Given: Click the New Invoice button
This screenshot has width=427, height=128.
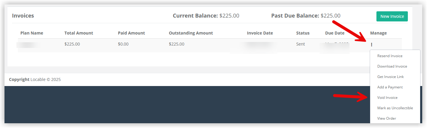Looking at the screenshot, I should click(392, 16).
